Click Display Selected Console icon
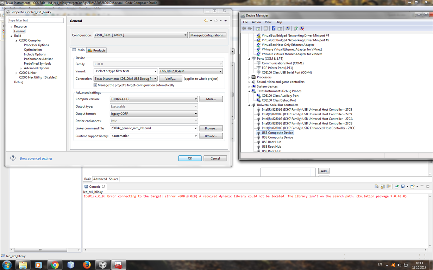Screen dimensions: 433x270 [x=403, y=187]
